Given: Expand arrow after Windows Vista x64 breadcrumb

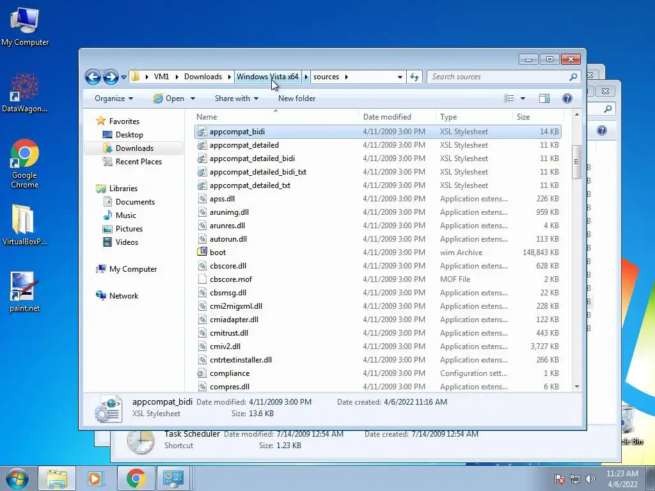Looking at the screenshot, I should click(306, 77).
